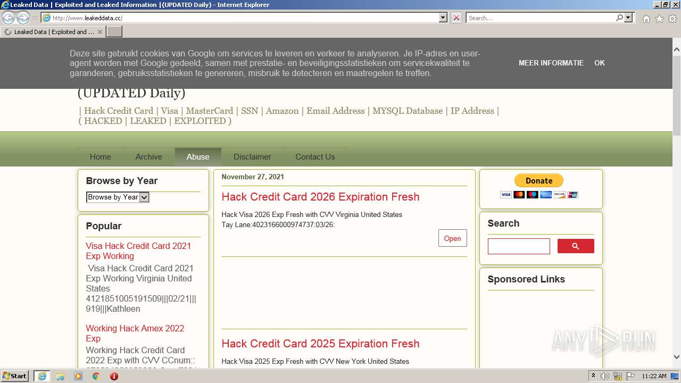This screenshot has width=681, height=383.
Task: Open the search provider dropdown
Action: click(x=629, y=18)
